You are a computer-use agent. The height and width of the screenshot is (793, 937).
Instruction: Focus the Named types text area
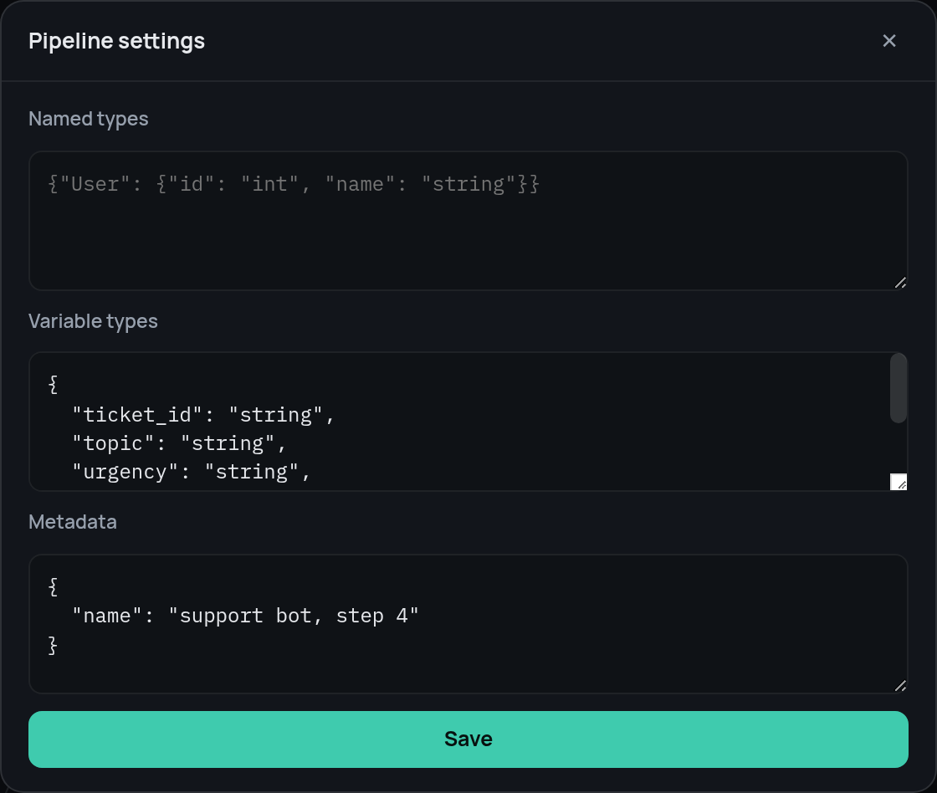[468, 221]
